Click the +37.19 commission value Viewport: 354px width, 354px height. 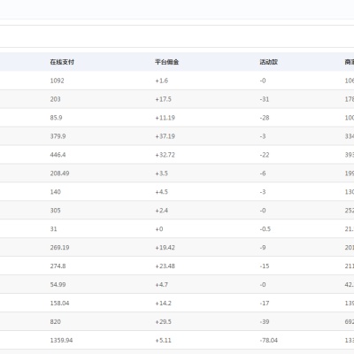pyautogui.click(x=165, y=136)
